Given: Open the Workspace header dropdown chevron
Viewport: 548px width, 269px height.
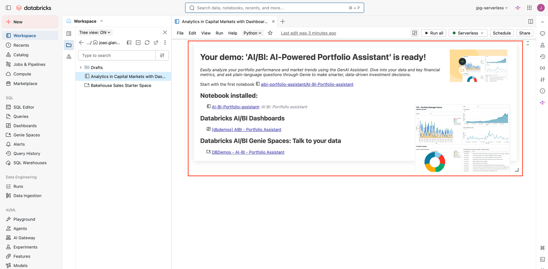Looking at the screenshot, I should (x=102, y=21).
